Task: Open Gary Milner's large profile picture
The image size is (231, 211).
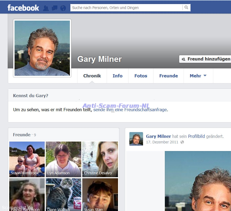Action: 42,48
